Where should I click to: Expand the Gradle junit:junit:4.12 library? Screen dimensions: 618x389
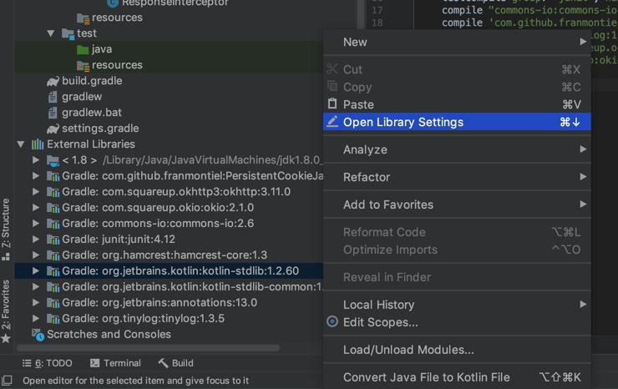coord(36,240)
